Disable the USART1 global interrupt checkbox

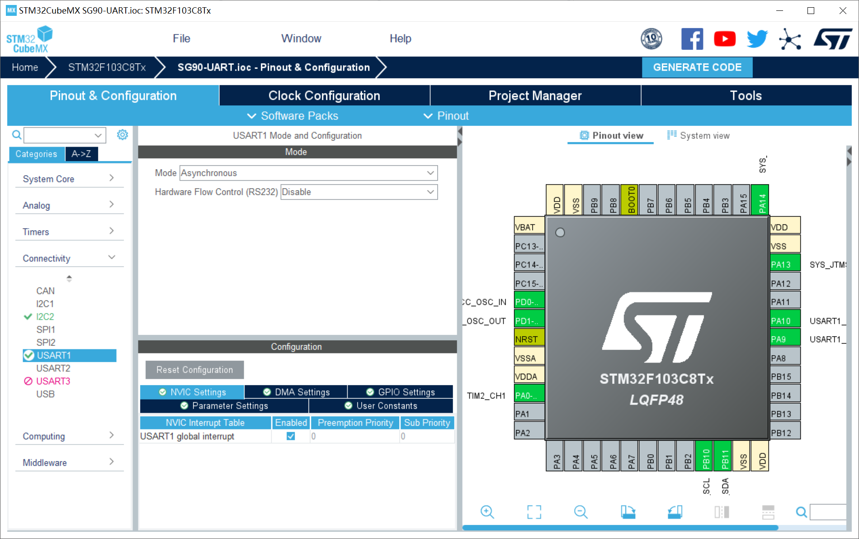pos(291,436)
